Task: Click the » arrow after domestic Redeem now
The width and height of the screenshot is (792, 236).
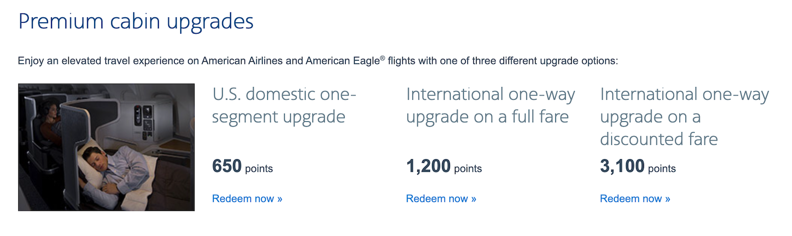Action: (x=280, y=199)
